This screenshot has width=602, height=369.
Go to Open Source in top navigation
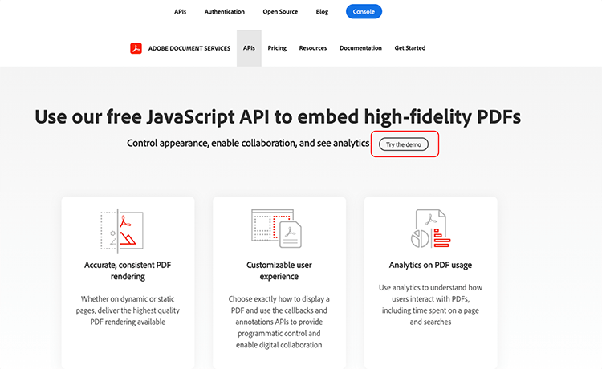(x=280, y=12)
